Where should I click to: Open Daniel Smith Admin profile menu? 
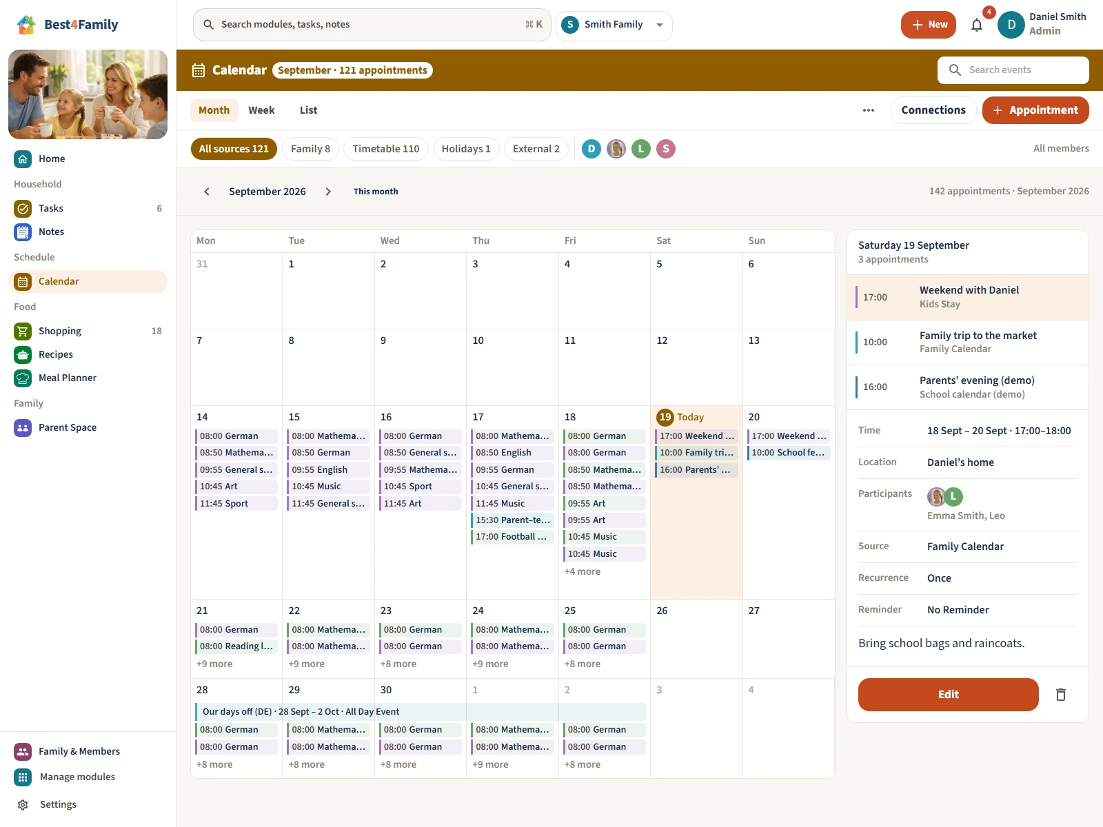(1042, 25)
